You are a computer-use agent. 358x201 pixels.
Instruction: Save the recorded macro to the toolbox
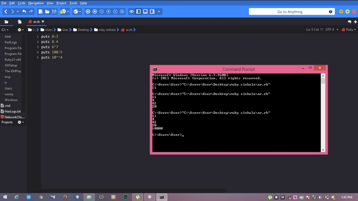coord(122,11)
